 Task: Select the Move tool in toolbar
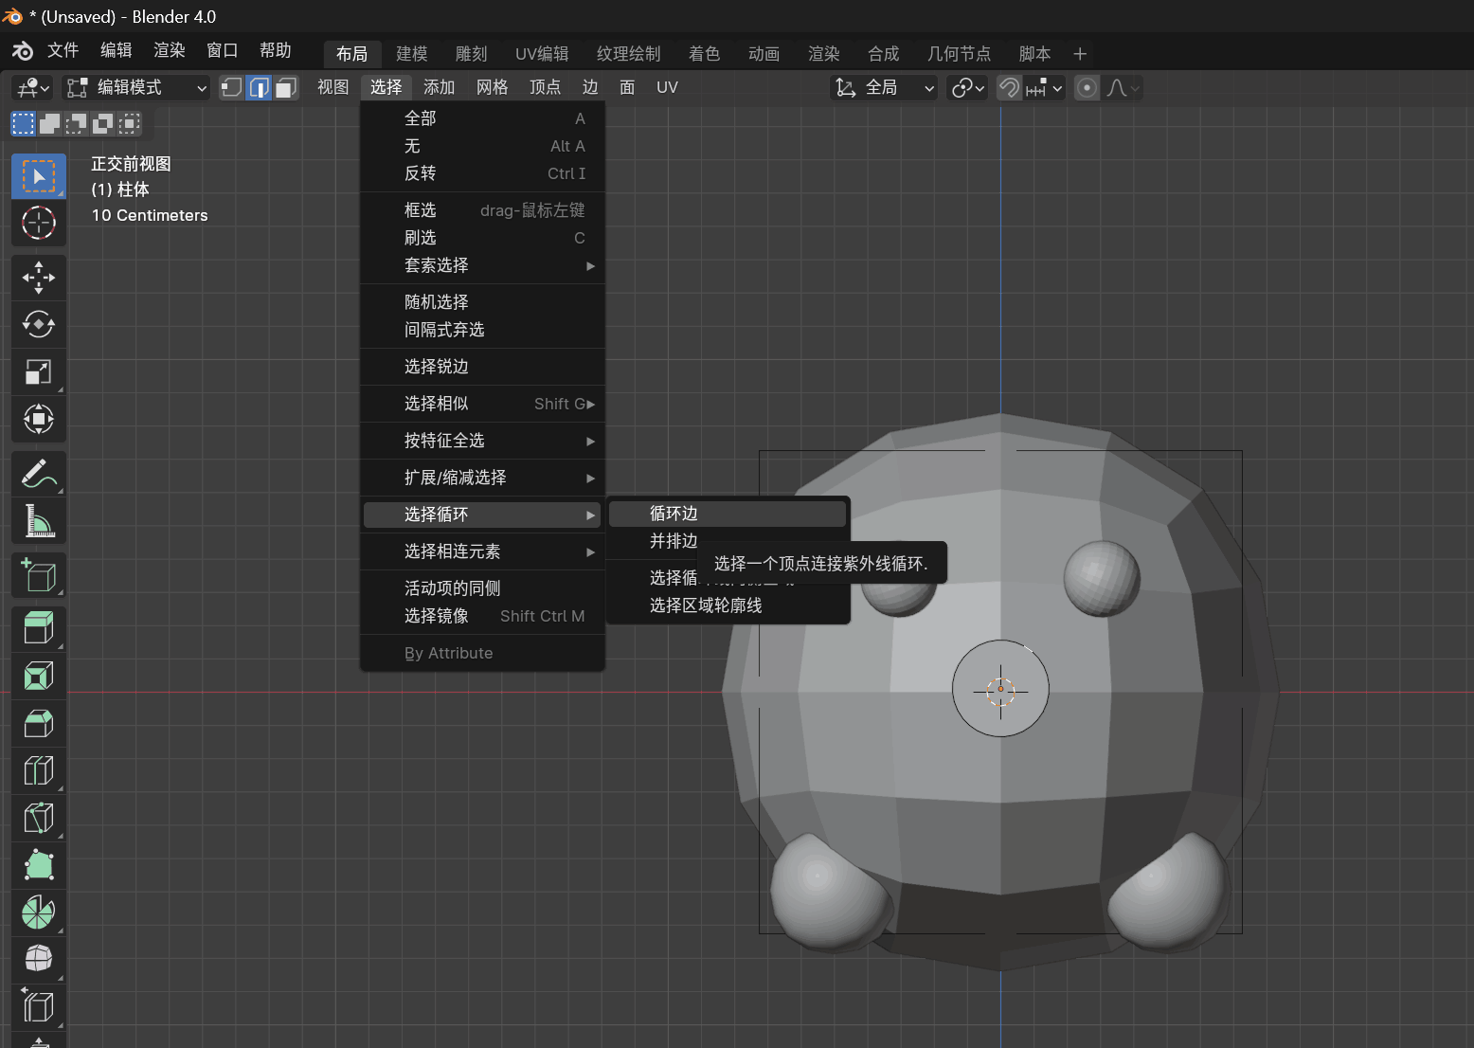click(x=38, y=278)
